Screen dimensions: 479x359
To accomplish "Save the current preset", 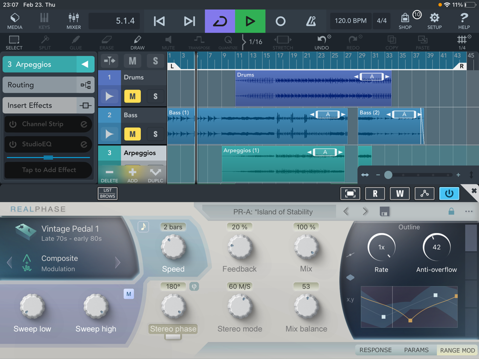I will 384,212.
